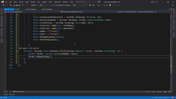Click the uncomment lines icon
This screenshot has height=99, width=176.
click(x=107, y=5)
